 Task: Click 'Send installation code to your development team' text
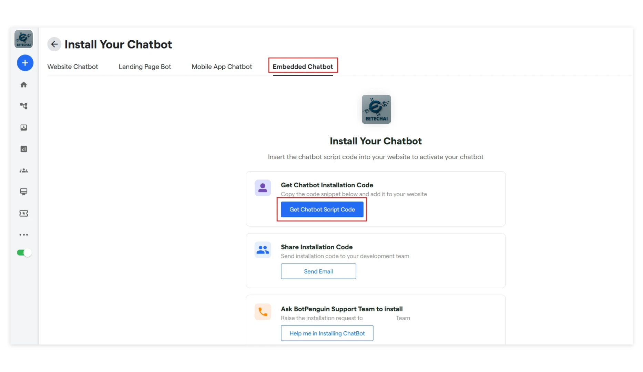tap(345, 256)
